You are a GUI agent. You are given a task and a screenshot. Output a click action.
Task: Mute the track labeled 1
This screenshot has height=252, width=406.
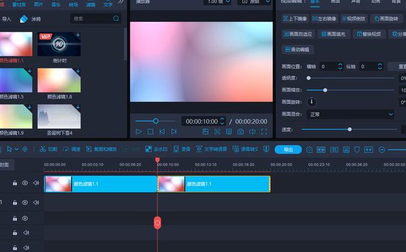(x=36, y=202)
